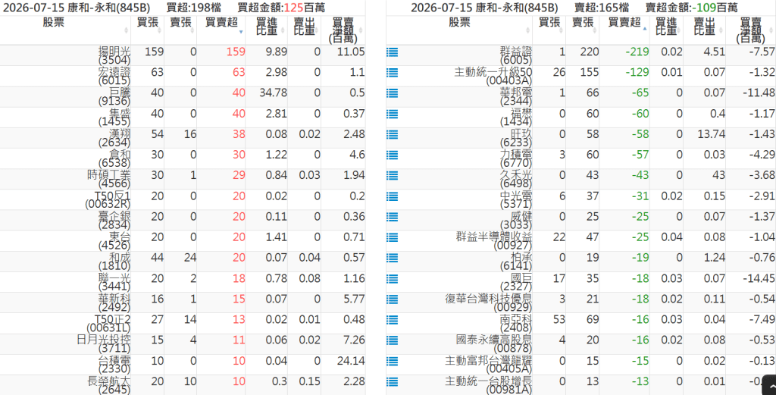Screen dimensions: 776x395
Task: Click the list icon for 威健 (3033)
Action: point(392,217)
